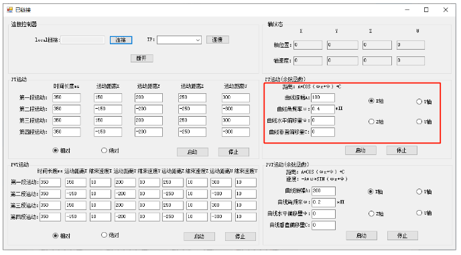Edit PVT 第四段运动 end speed U field
Screen dimensions: 461x255
tap(246, 217)
